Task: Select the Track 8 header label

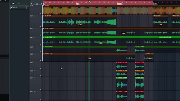Action: [32, 71]
